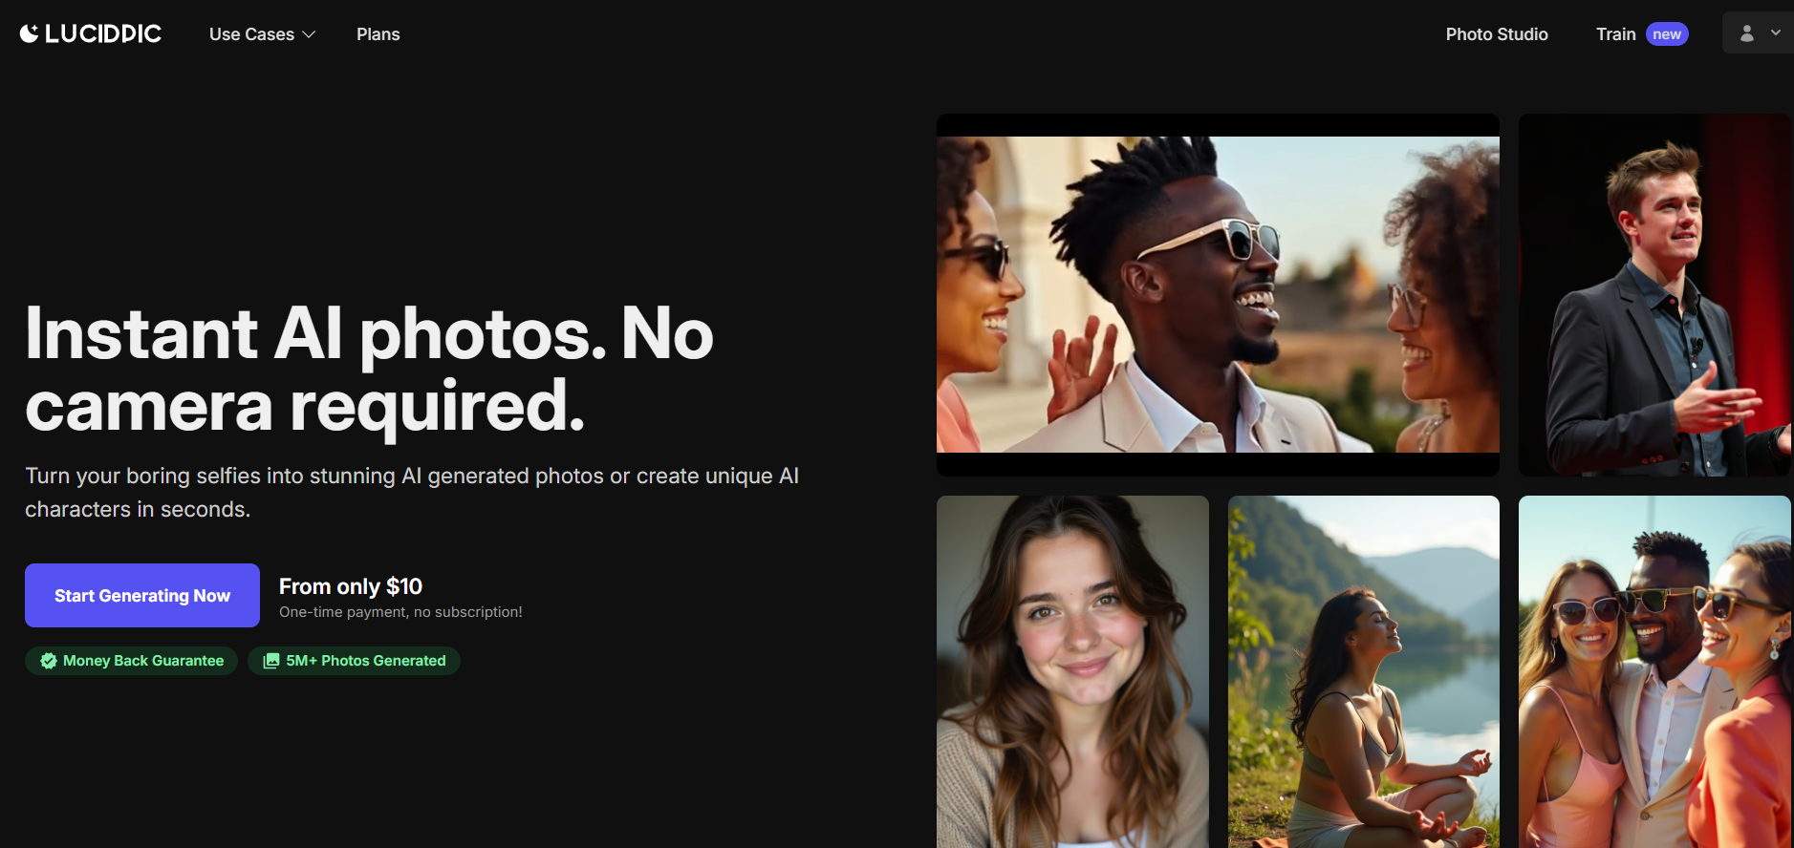Screen dimensions: 1794x848
Task: Open the user account avatar menu
Action: pyautogui.click(x=1746, y=33)
